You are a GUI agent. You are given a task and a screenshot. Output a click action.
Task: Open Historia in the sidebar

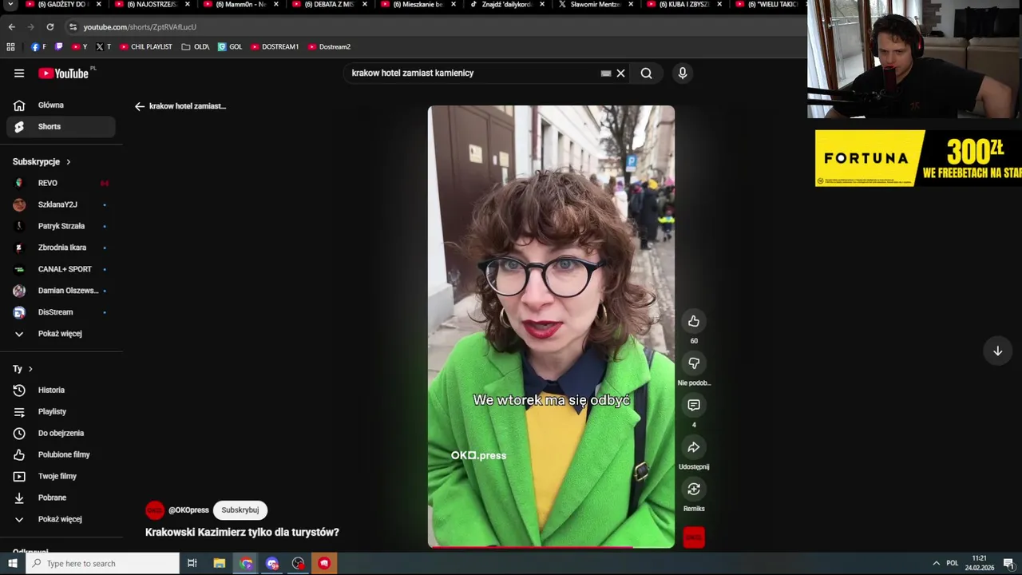61,390
